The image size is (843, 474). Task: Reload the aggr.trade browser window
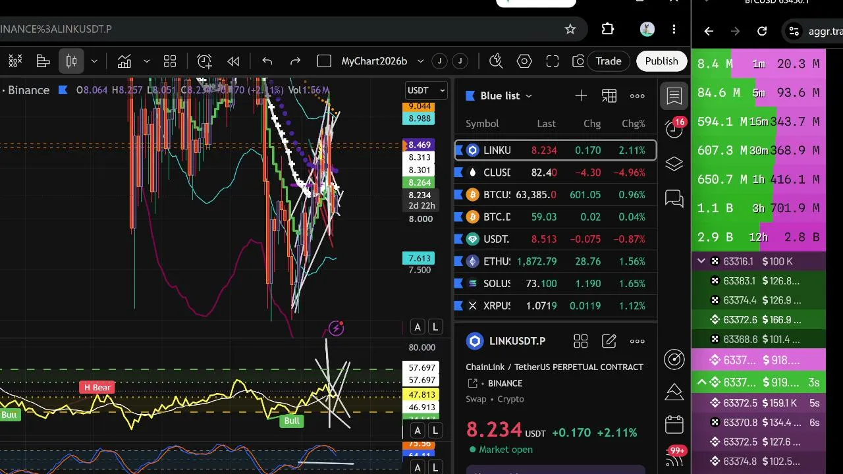coord(762,31)
